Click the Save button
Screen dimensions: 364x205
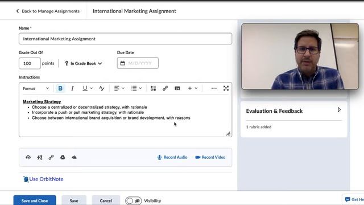tap(74, 200)
